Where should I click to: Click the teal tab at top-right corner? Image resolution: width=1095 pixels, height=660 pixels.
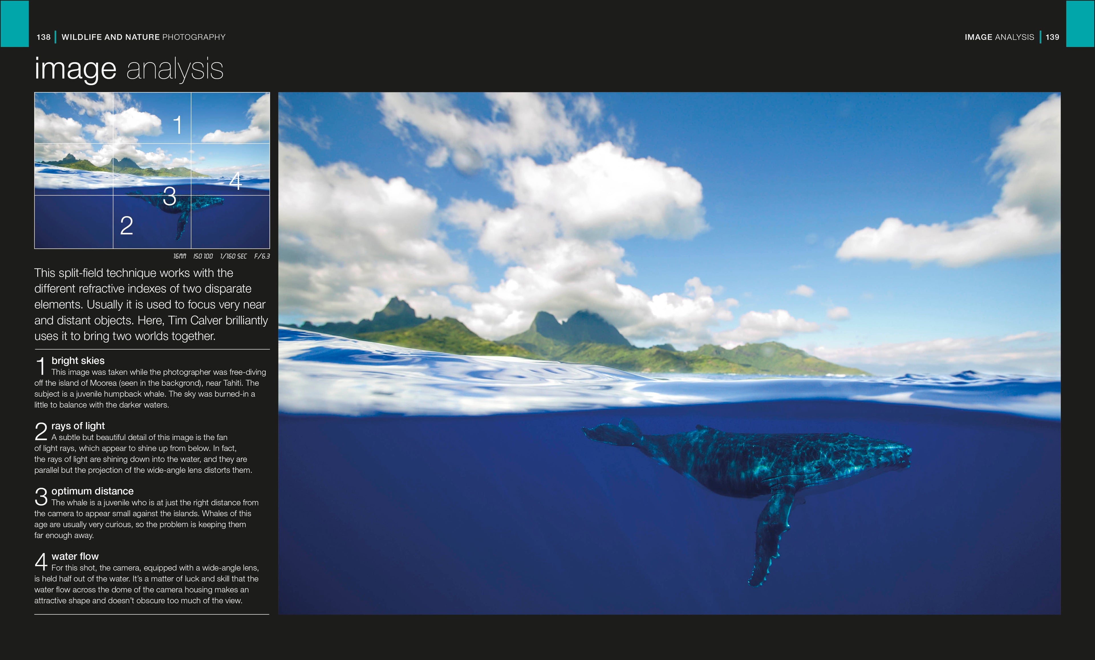click(1080, 23)
